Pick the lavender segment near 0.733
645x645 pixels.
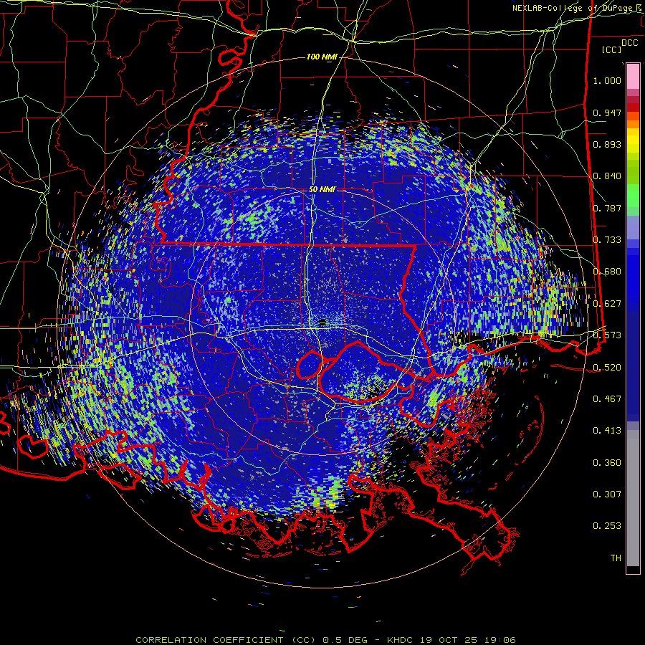click(633, 227)
